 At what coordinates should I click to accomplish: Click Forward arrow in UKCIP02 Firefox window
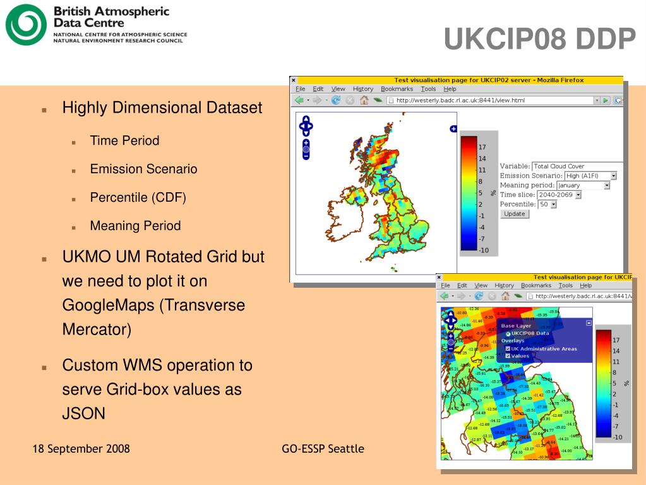click(x=317, y=100)
